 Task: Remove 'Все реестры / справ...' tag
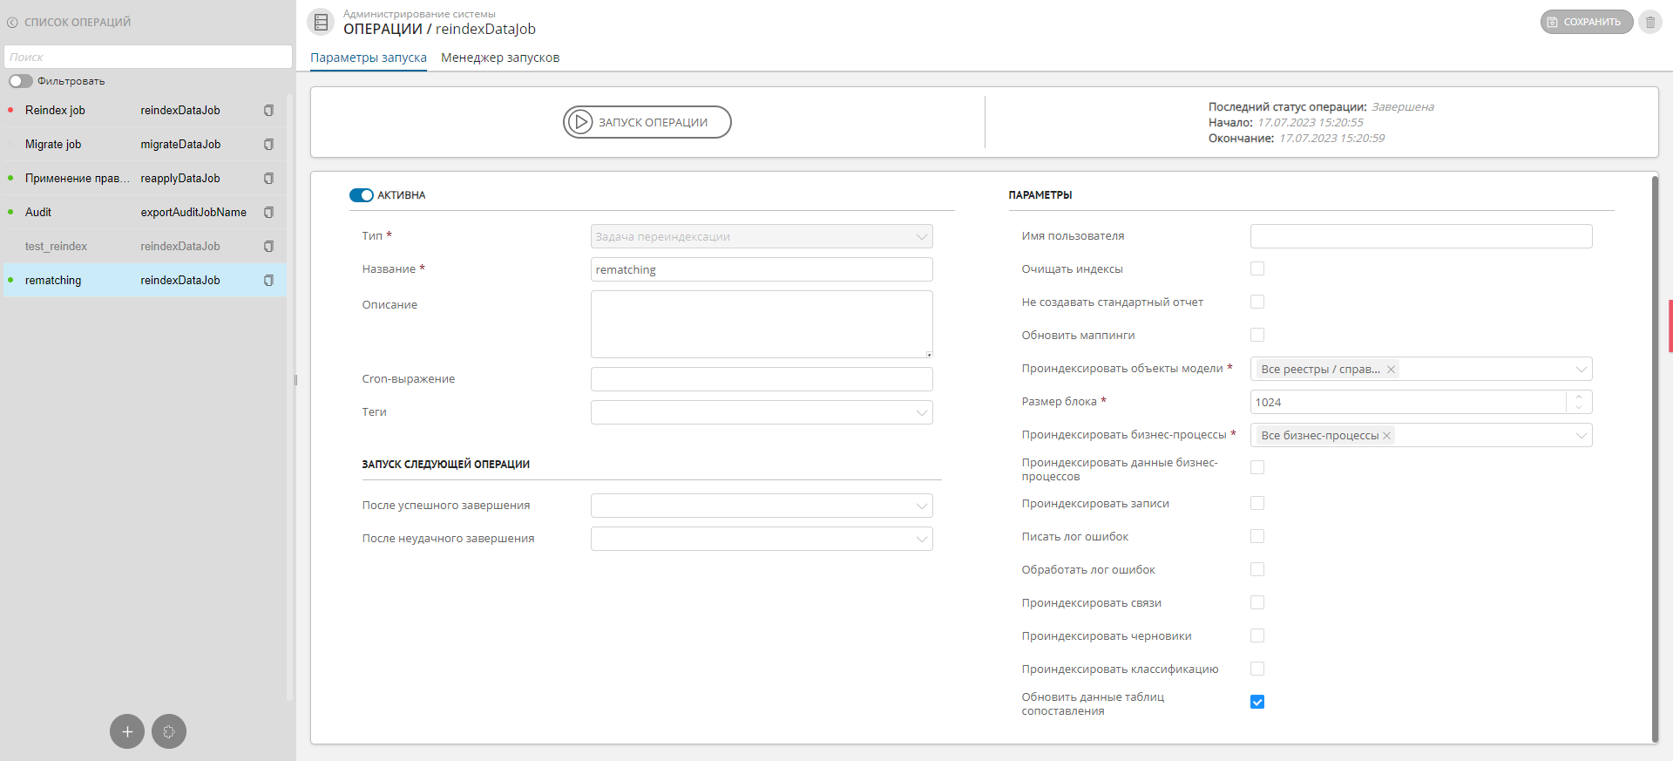tap(1392, 370)
